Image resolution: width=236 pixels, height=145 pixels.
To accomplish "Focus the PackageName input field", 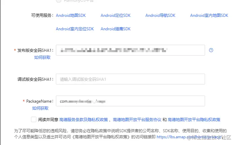I will coord(130,101).
